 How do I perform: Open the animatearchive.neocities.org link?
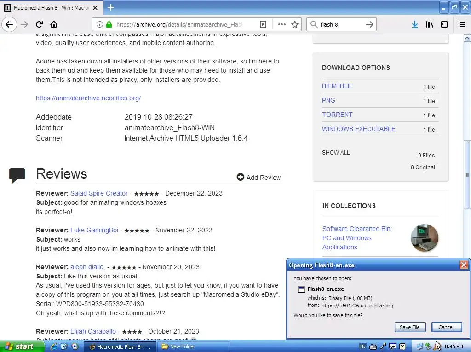coord(88,98)
